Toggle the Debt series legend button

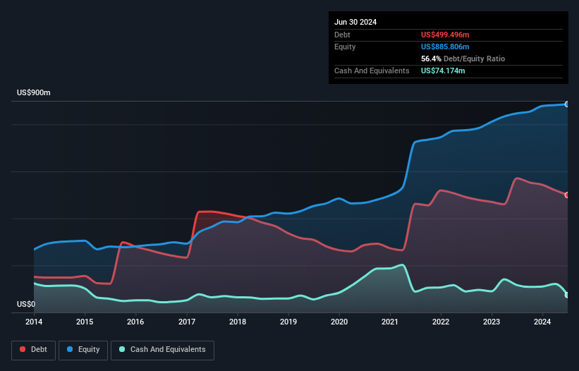point(34,350)
